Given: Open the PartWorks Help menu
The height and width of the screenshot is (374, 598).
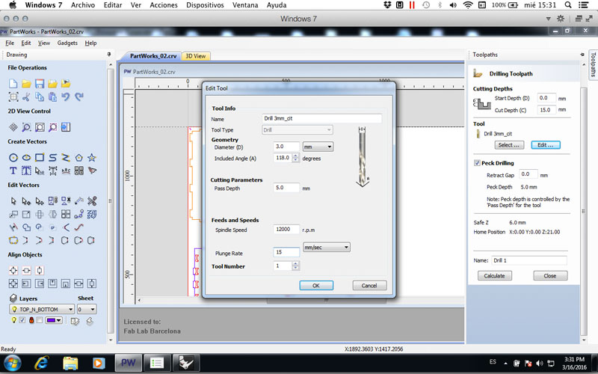Looking at the screenshot, I should coord(90,43).
